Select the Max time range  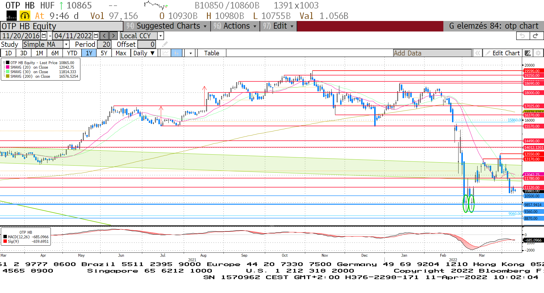pyautogui.click(x=121, y=53)
